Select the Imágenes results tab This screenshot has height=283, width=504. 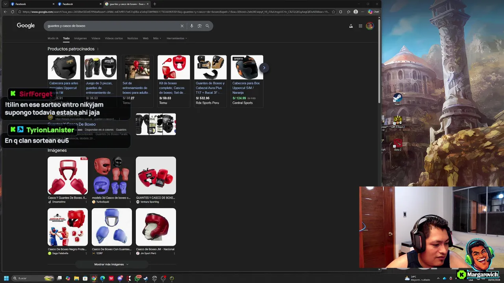pyautogui.click(x=80, y=38)
